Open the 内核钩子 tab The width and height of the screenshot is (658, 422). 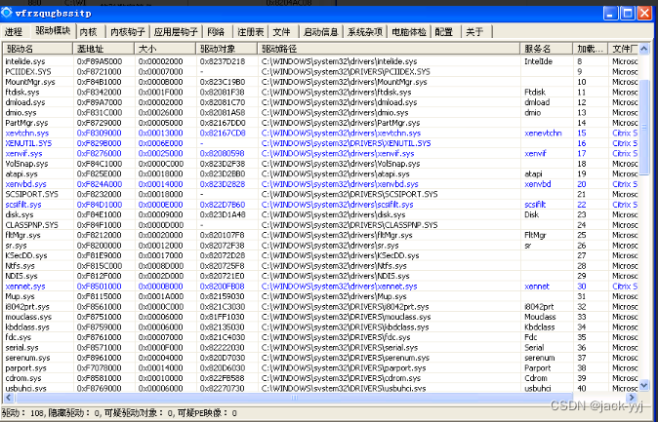[128, 32]
